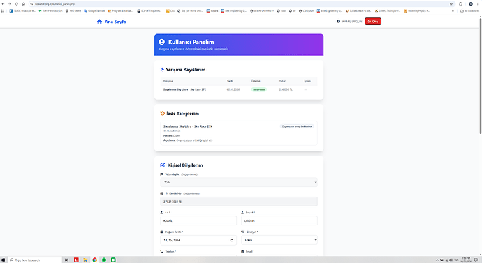Click the Doğum Tarihi date field
The width and height of the screenshot is (482, 263).
tap(198, 240)
